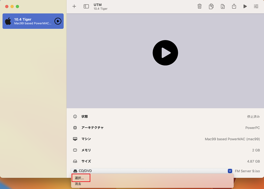Click the マシン label

click(86, 139)
